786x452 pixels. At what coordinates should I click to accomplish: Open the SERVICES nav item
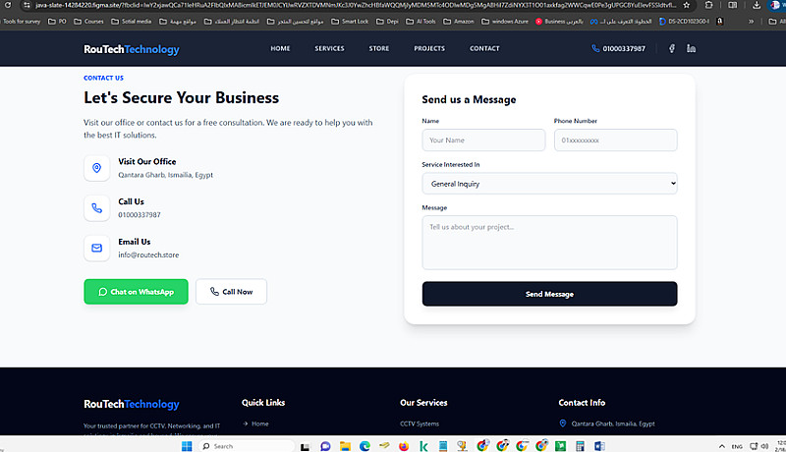click(x=329, y=48)
